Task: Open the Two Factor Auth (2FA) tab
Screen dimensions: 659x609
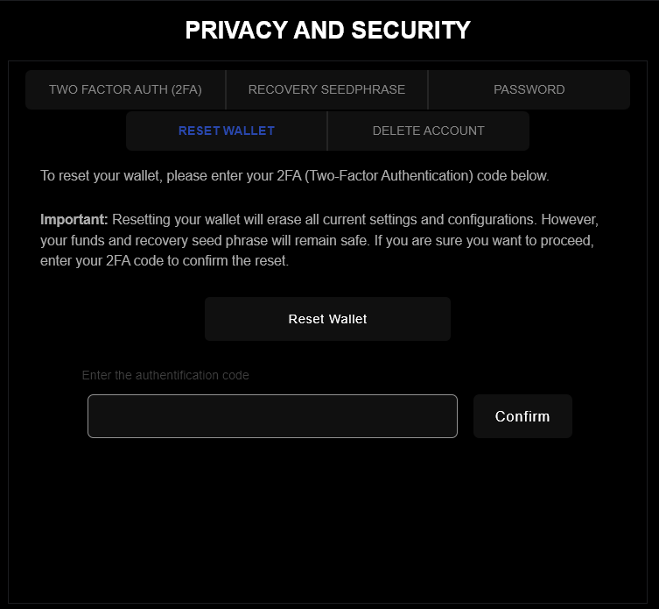Action: [x=125, y=89]
